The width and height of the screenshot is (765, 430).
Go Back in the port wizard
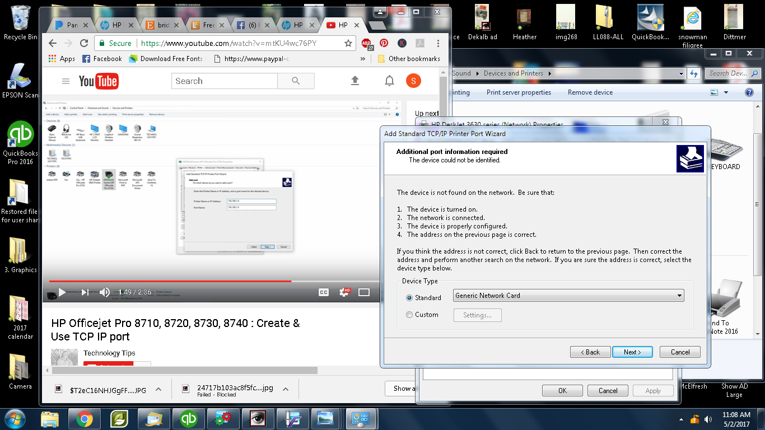[x=590, y=352]
